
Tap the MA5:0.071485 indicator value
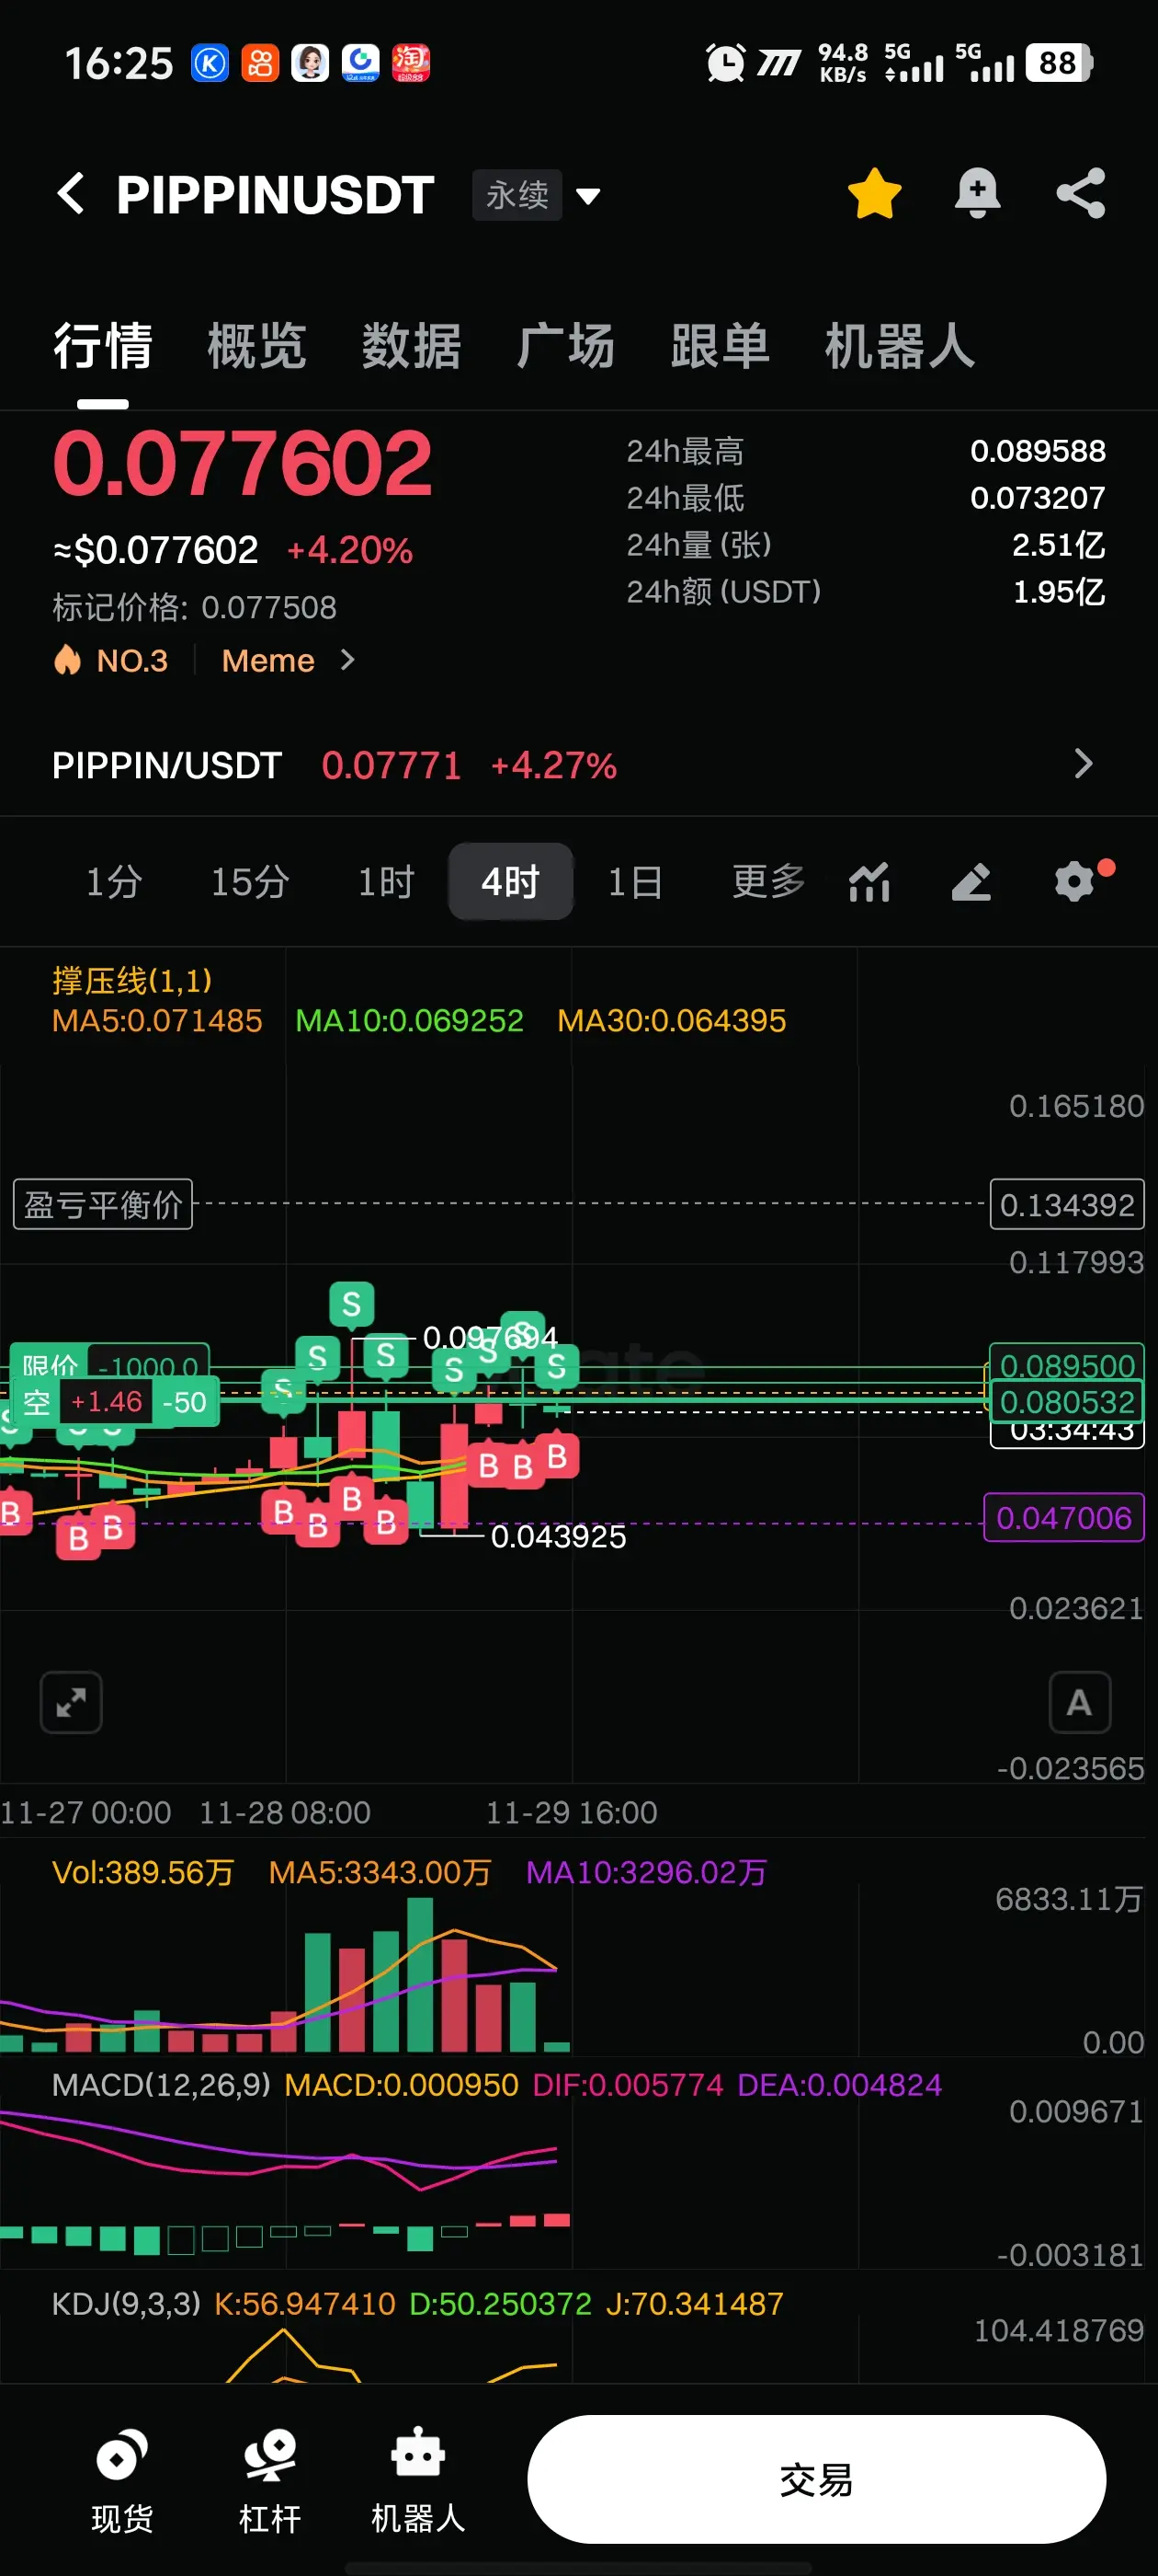[x=157, y=1021]
